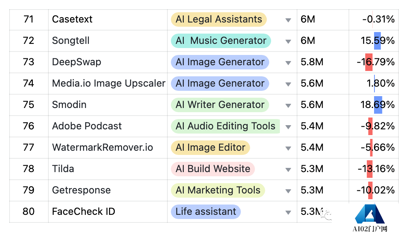Viewport: 408px width, 232px height.
Task: Click the Casetext name cell
Action: point(108,19)
